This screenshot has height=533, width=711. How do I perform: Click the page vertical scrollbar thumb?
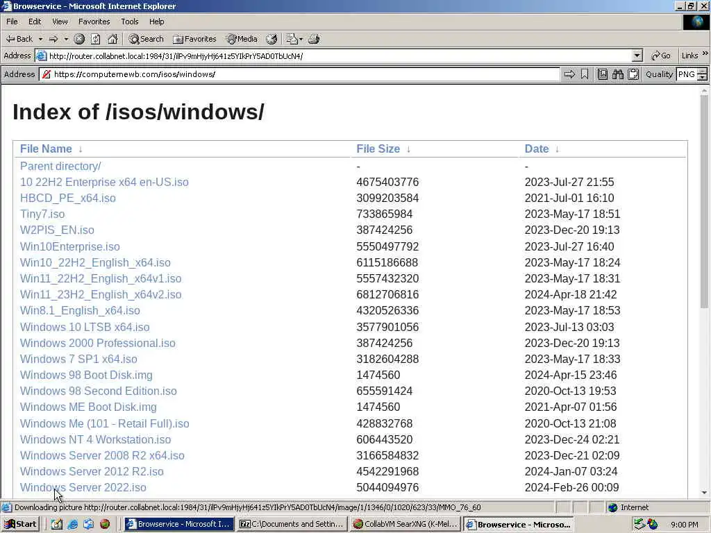[704, 202]
